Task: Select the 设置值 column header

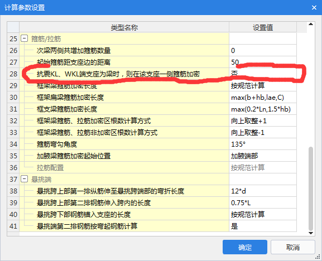Action: click(263, 27)
